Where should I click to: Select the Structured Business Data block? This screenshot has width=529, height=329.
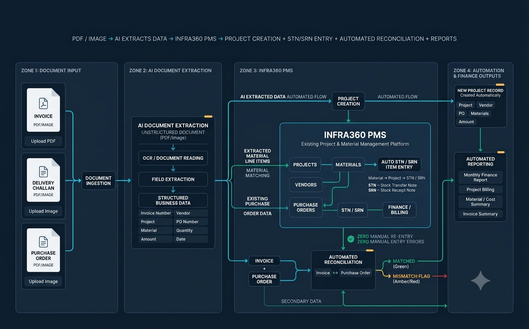click(x=173, y=200)
